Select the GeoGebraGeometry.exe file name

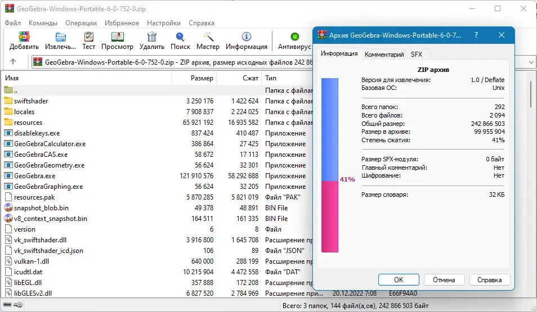coord(50,165)
